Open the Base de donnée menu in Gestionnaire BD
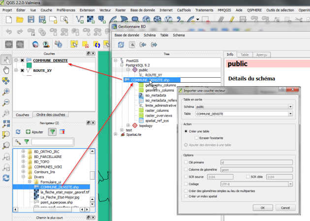 tap(127, 35)
